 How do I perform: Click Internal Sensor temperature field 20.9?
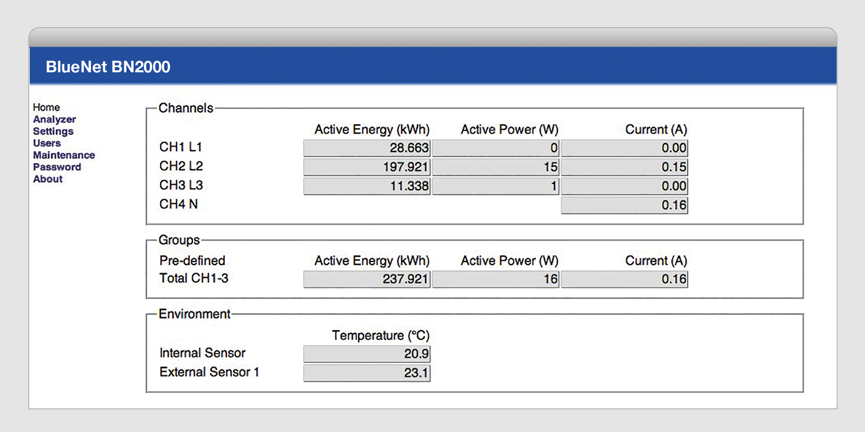click(367, 354)
